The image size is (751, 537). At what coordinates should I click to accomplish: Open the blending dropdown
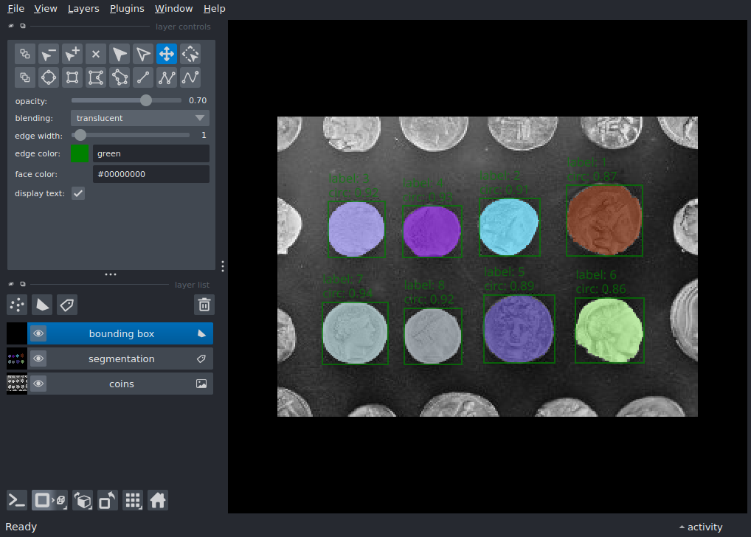(x=139, y=118)
